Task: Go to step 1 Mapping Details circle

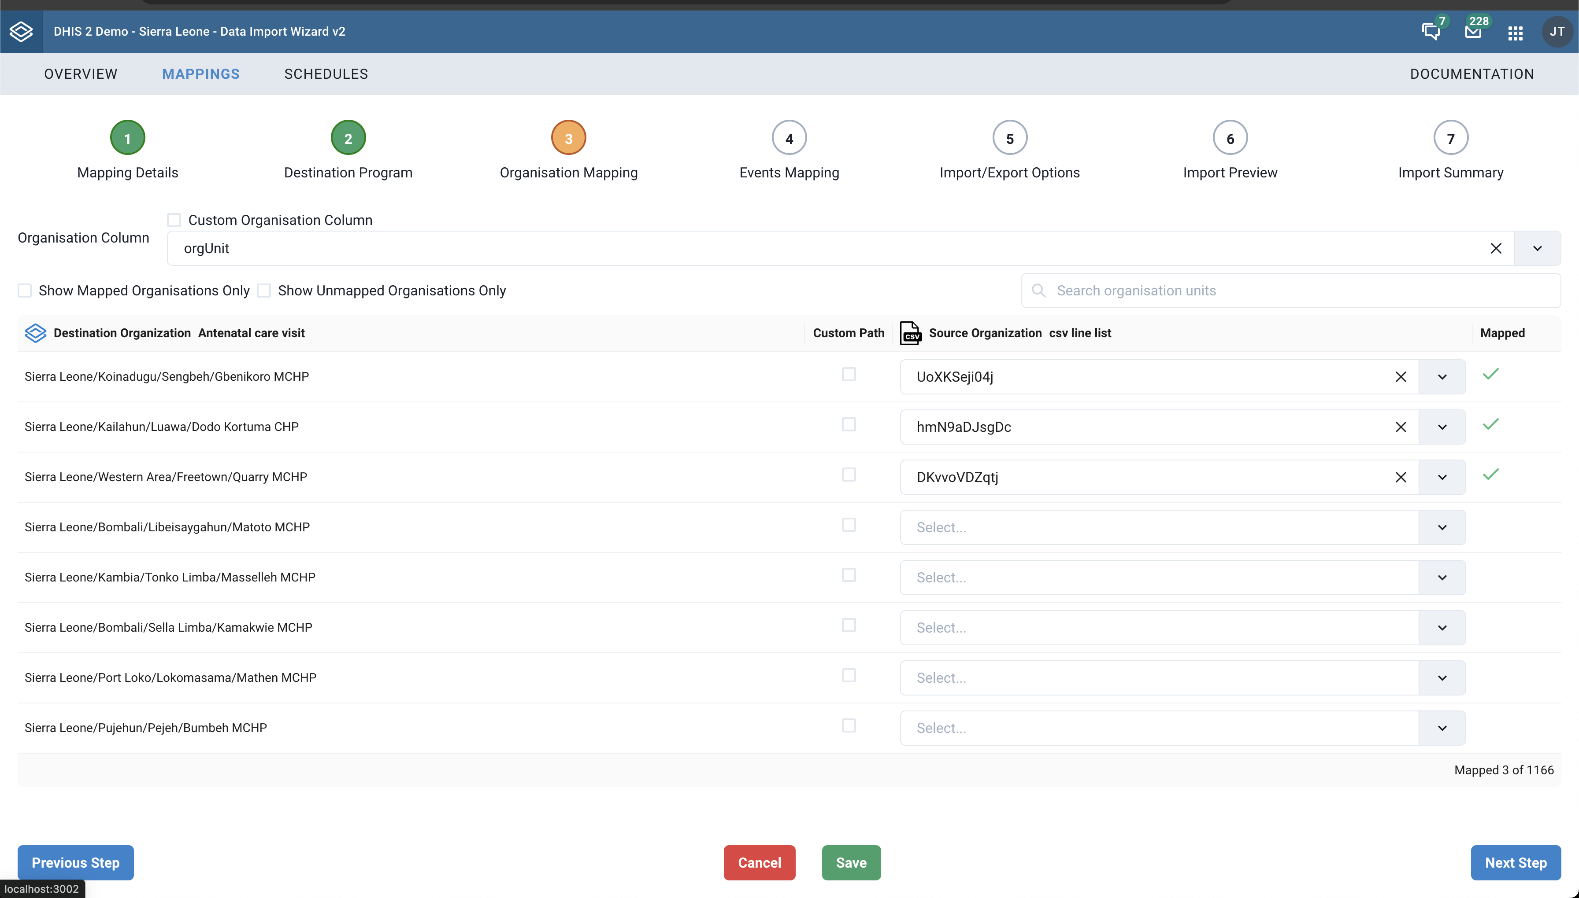Action: point(128,138)
